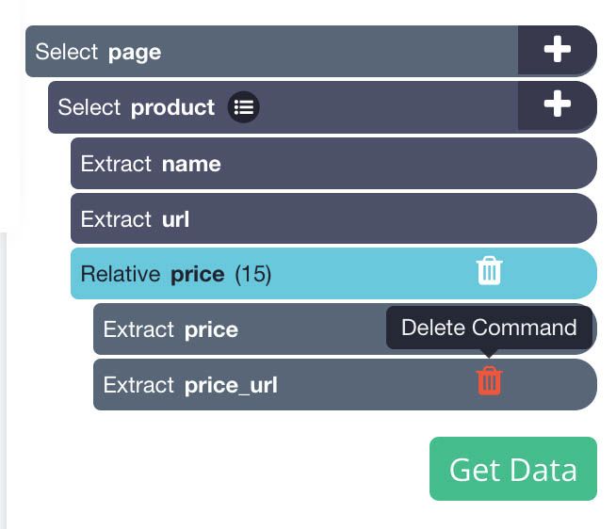Viewport: 616px width, 529px height.
Task: Click the 'Select' word before product
Action: tap(89, 107)
